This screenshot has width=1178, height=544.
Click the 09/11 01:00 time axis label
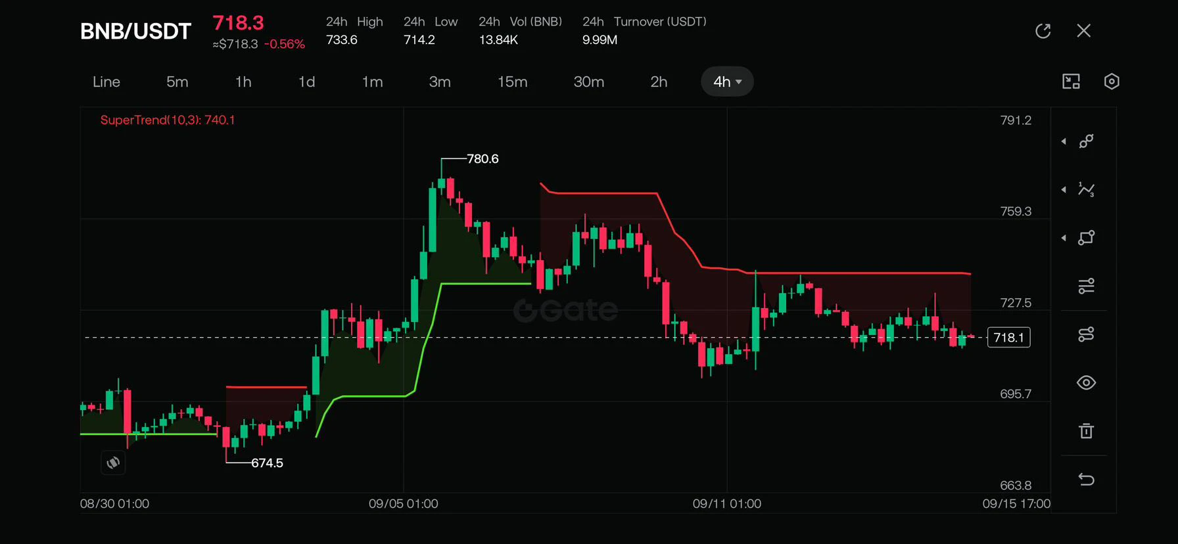[x=727, y=504]
